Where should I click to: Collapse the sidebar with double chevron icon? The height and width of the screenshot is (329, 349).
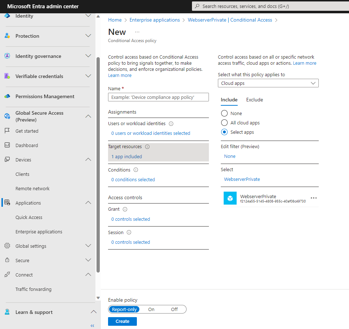(92, 325)
